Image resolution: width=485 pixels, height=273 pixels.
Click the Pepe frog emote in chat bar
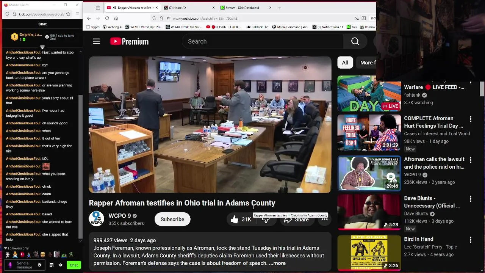coord(64,255)
